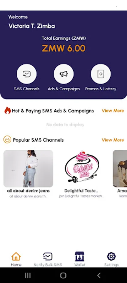Open the Promos & Lottery card icon
The height and width of the screenshot is (283, 127).
click(x=101, y=74)
